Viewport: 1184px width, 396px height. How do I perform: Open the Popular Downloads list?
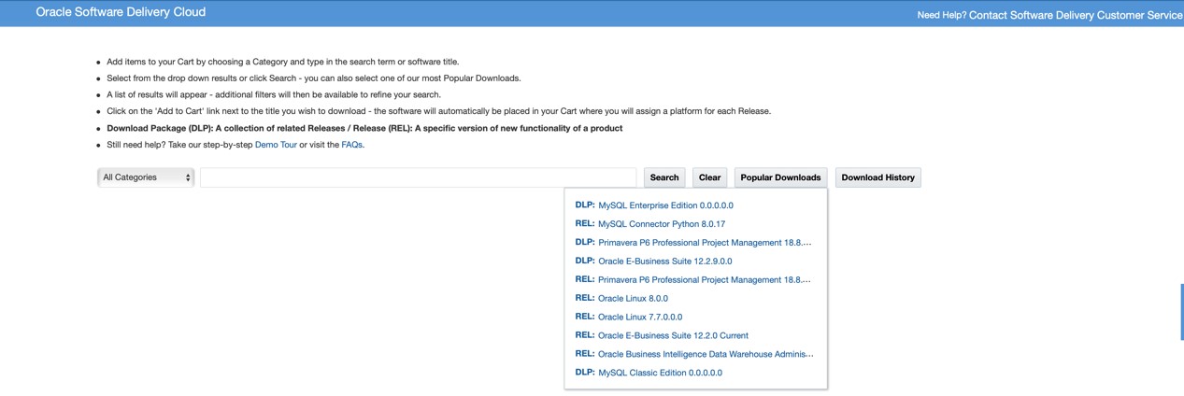pyautogui.click(x=780, y=177)
